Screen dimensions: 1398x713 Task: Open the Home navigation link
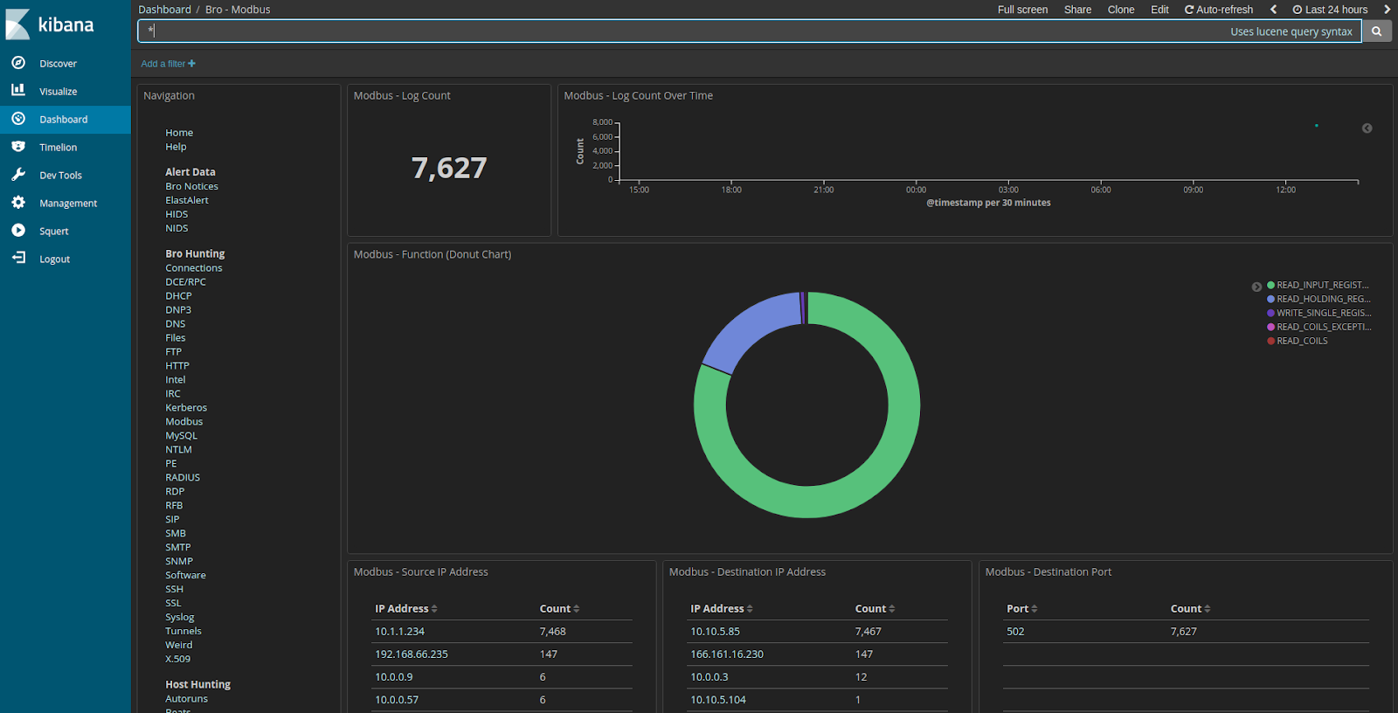click(x=179, y=133)
